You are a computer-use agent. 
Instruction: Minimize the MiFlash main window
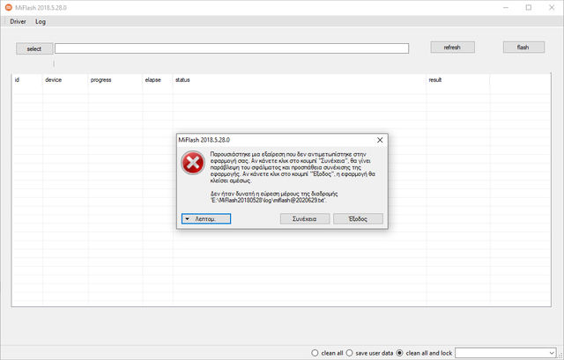click(506, 8)
